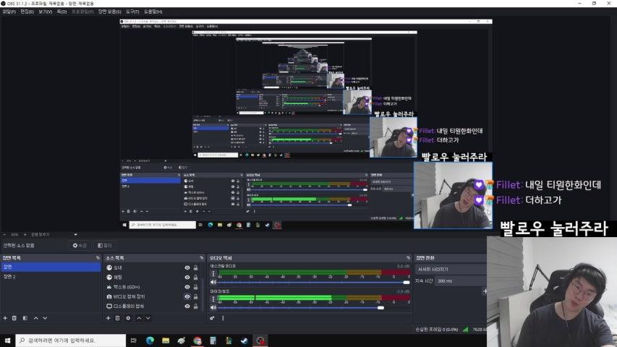Image resolution: width=617 pixels, height=347 pixels.
Task: Open advanced audio properties gears icon
Action: 212,318
